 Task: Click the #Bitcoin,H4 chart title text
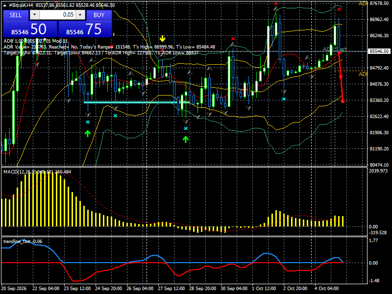[x=21, y=5]
